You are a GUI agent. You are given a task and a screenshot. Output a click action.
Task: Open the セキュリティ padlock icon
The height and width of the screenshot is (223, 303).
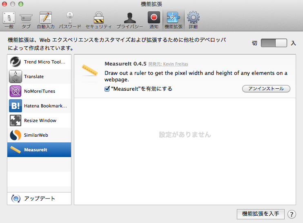[99, 17]
